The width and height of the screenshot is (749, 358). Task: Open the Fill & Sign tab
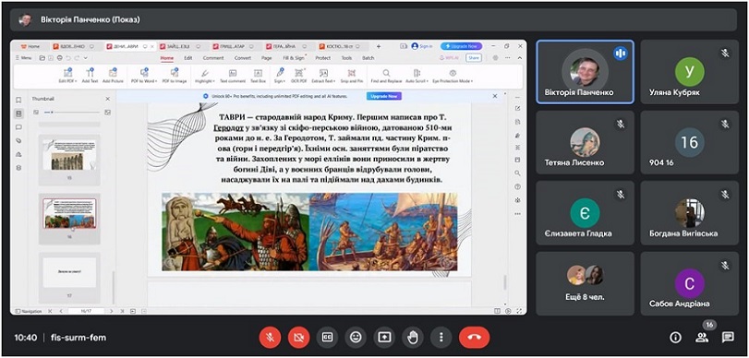[294, 58]
